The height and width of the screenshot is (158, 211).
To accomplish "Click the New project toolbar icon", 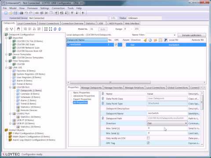I will (6, 13).
